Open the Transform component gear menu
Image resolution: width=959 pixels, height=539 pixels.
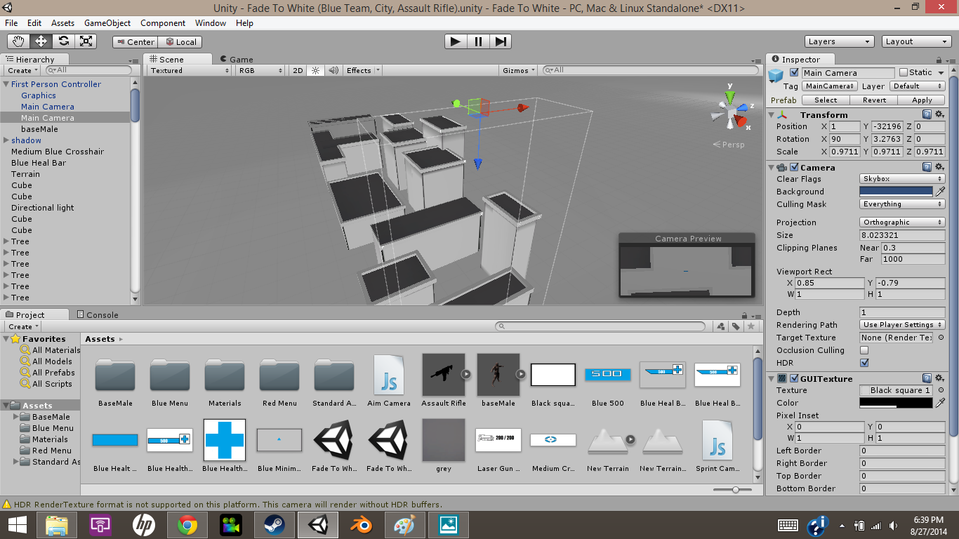[x=939, y=114]
